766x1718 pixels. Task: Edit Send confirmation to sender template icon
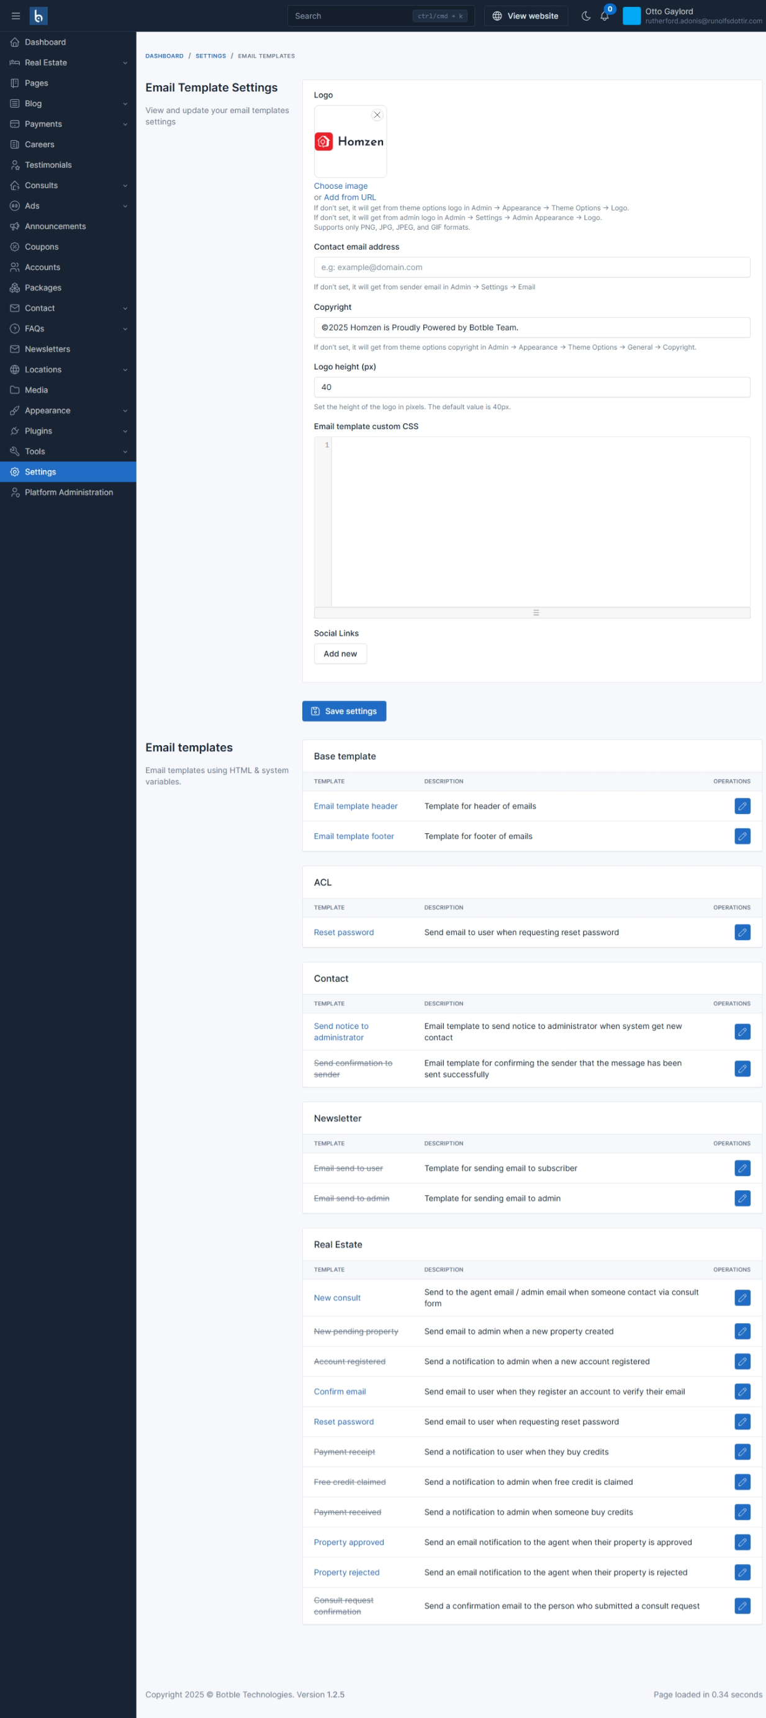(x=742, y=1068)
